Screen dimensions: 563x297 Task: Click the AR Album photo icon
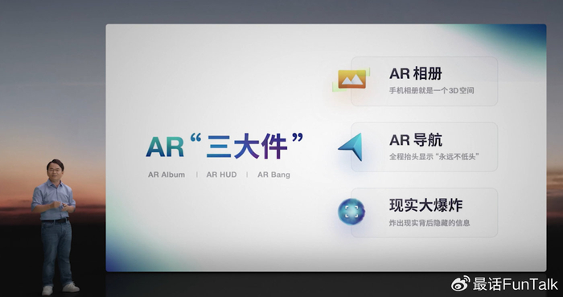tap(351, 80)
